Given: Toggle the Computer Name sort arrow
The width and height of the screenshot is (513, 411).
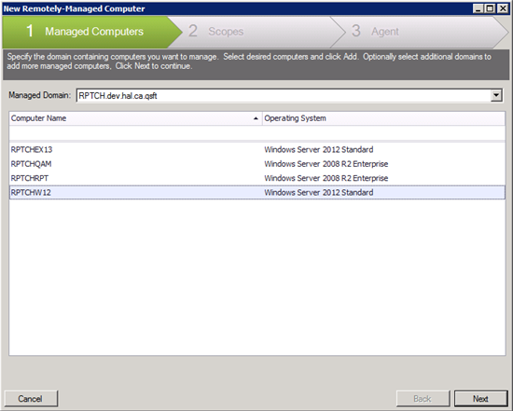Looking at the screenshot, I should coord(256,118).
